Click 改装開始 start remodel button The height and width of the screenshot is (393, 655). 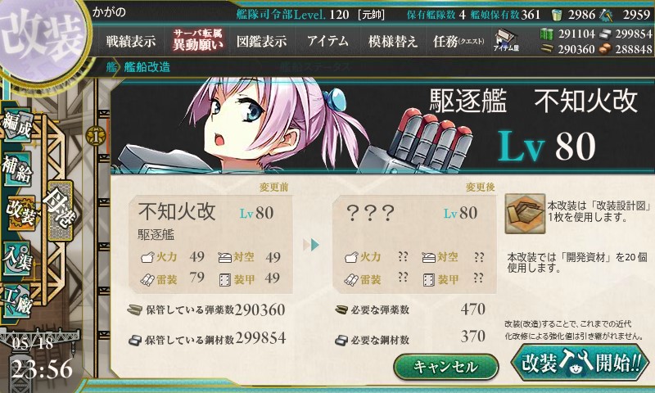coord(580,363)
